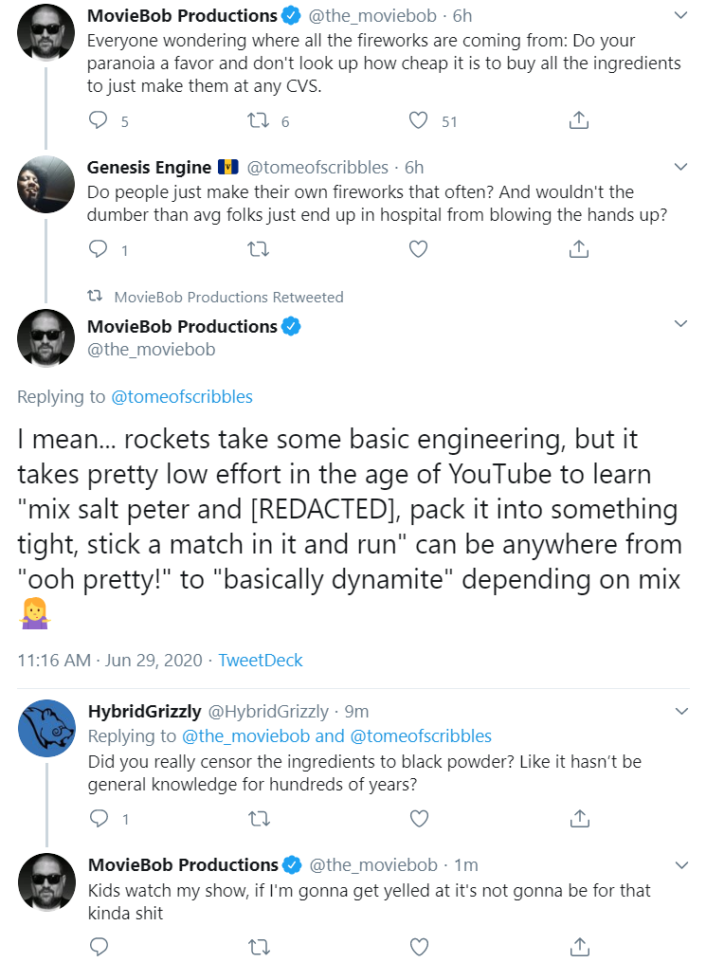Open options chevron on first MovieBob tweet

coord(680,15)
